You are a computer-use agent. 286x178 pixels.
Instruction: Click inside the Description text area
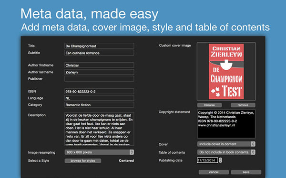[x=99, y=129]
